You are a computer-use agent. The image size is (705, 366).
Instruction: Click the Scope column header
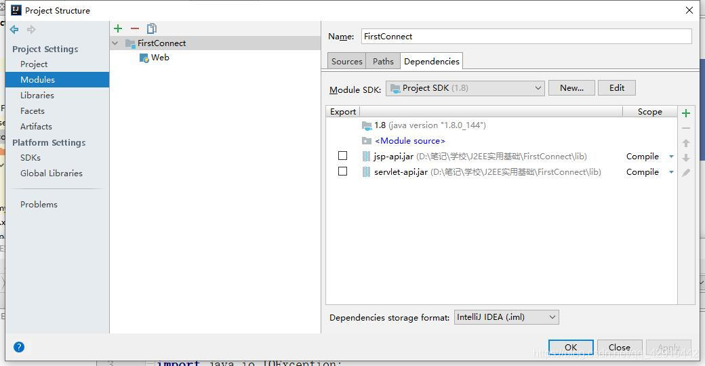(x=649, y=112)
